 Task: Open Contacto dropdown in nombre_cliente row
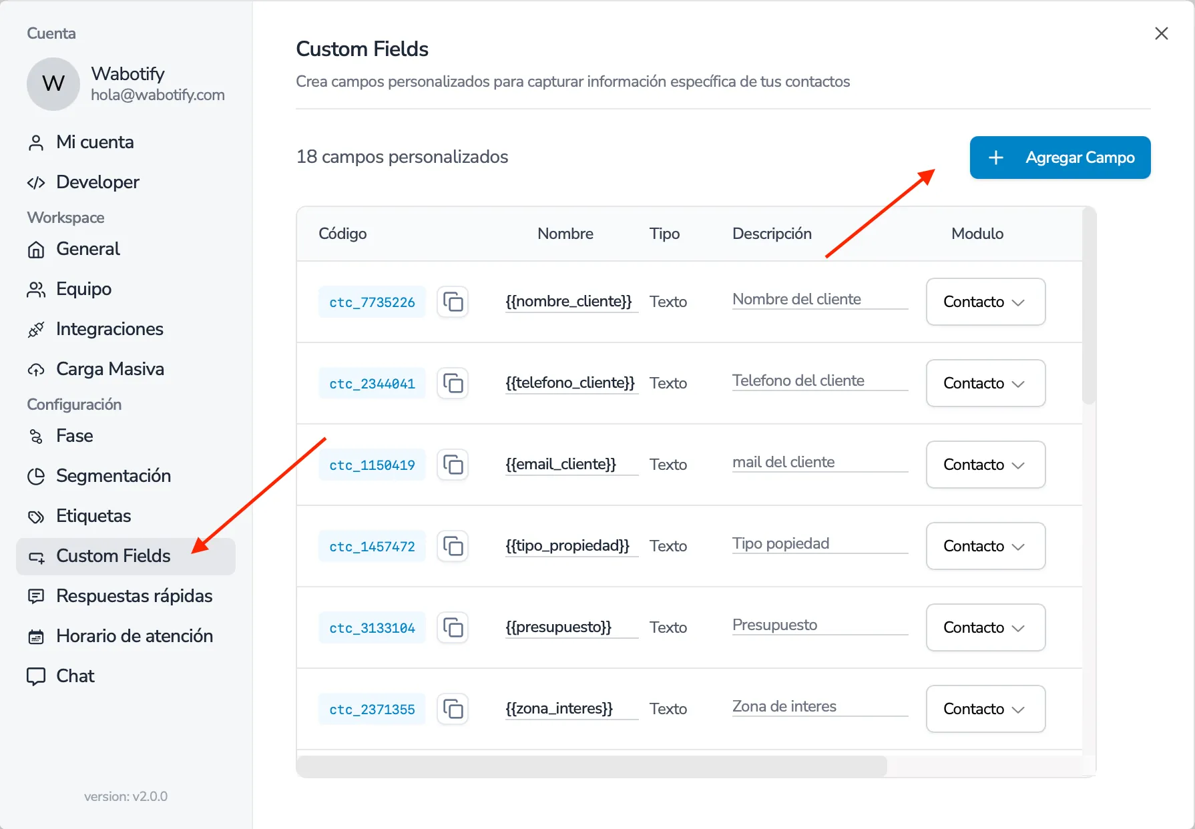[985, 302]
